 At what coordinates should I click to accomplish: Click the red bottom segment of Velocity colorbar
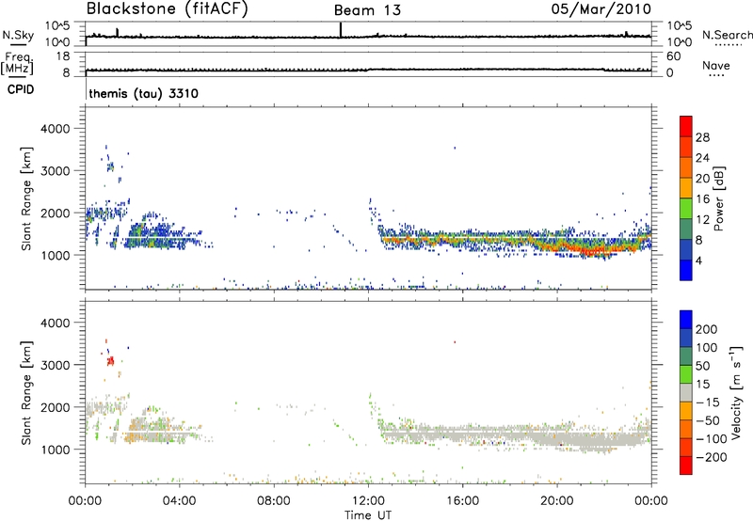(686, 466)
